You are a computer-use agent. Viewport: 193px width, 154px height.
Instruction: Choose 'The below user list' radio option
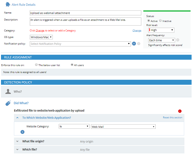[36, 65]
